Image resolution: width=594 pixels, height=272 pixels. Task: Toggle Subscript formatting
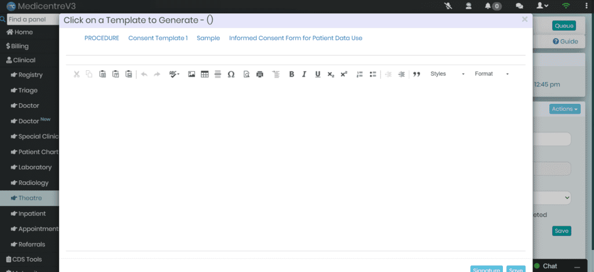(x=331, y=74)
